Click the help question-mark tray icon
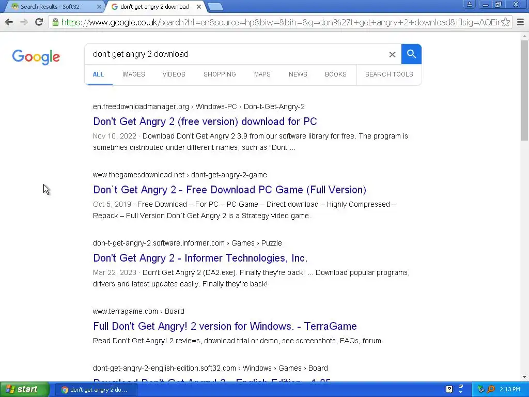Viewport: 529px width, 397px height. 449,389
